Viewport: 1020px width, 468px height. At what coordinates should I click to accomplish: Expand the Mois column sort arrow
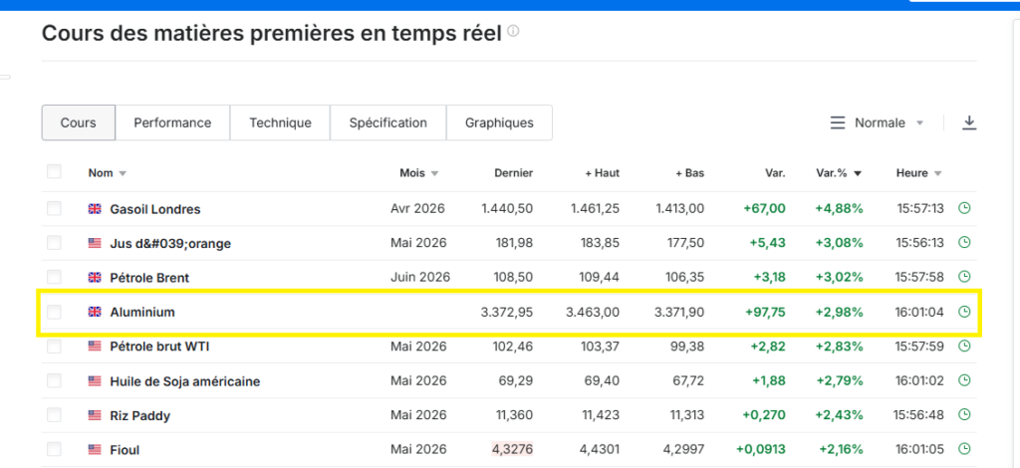coord(434,173)
